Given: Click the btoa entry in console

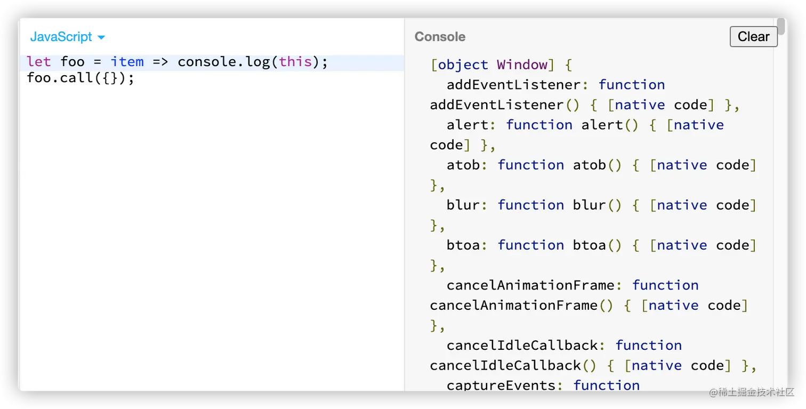Looking at the screenshot, I should point(463,245).
